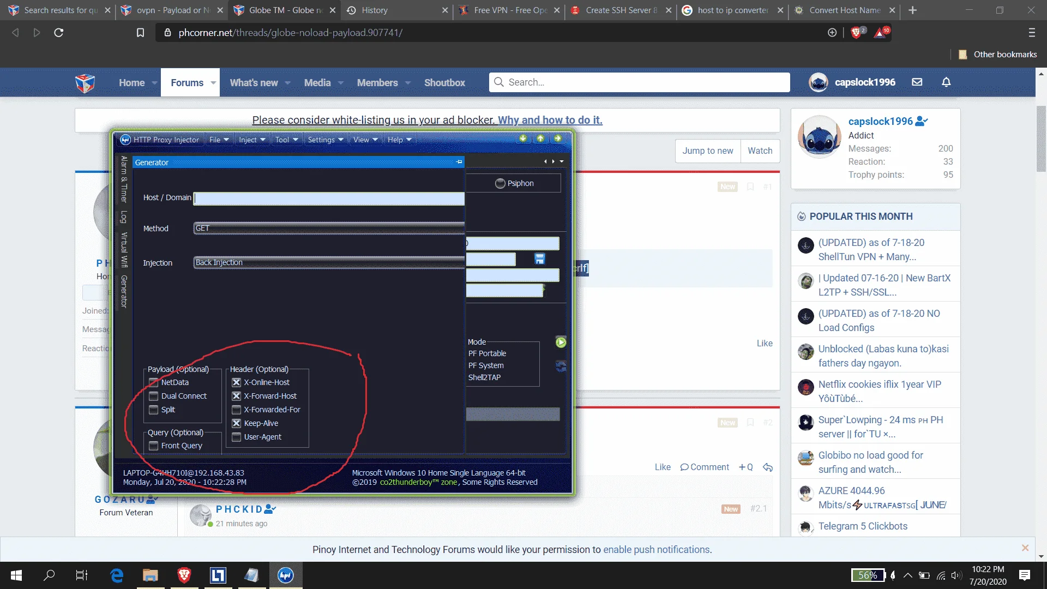1047x589 pixels.
Task: Click the Host / Domain input field
Action: click(x=329, y=199)
